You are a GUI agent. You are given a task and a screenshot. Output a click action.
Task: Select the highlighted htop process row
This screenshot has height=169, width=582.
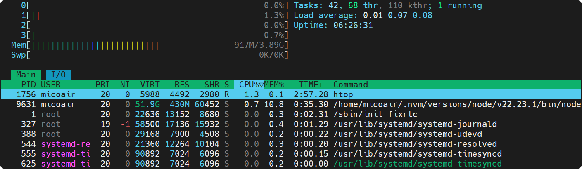tap(291, 94)
